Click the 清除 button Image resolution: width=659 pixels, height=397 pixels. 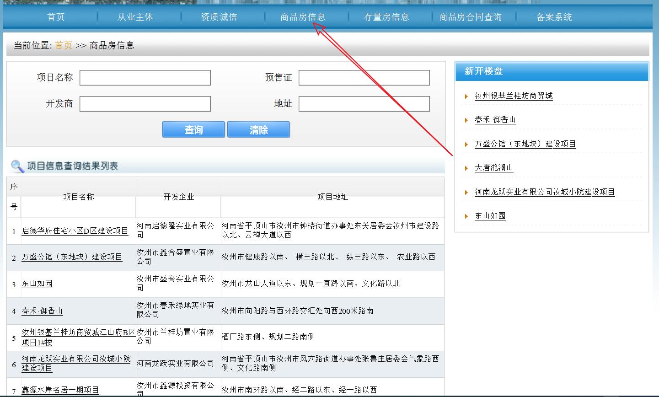[258, 129]
